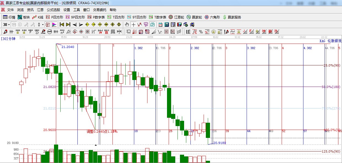
Task: Open the 江恩 menu
Action: pos(40,10)
